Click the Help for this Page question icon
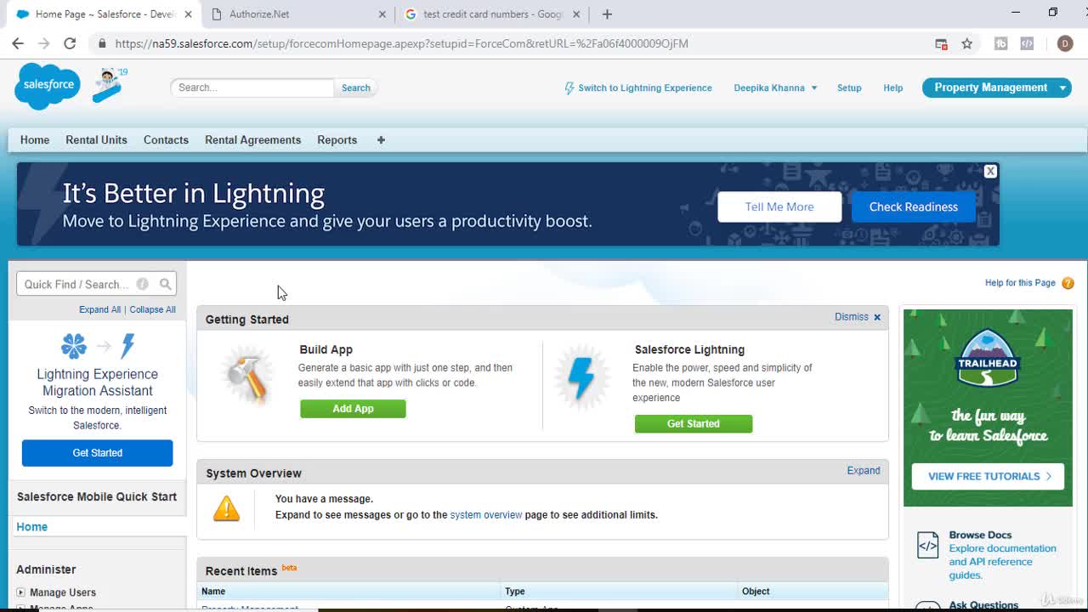Image resolution: width=1088 pixels, height=612 pixels. [x=1068, y=283]
